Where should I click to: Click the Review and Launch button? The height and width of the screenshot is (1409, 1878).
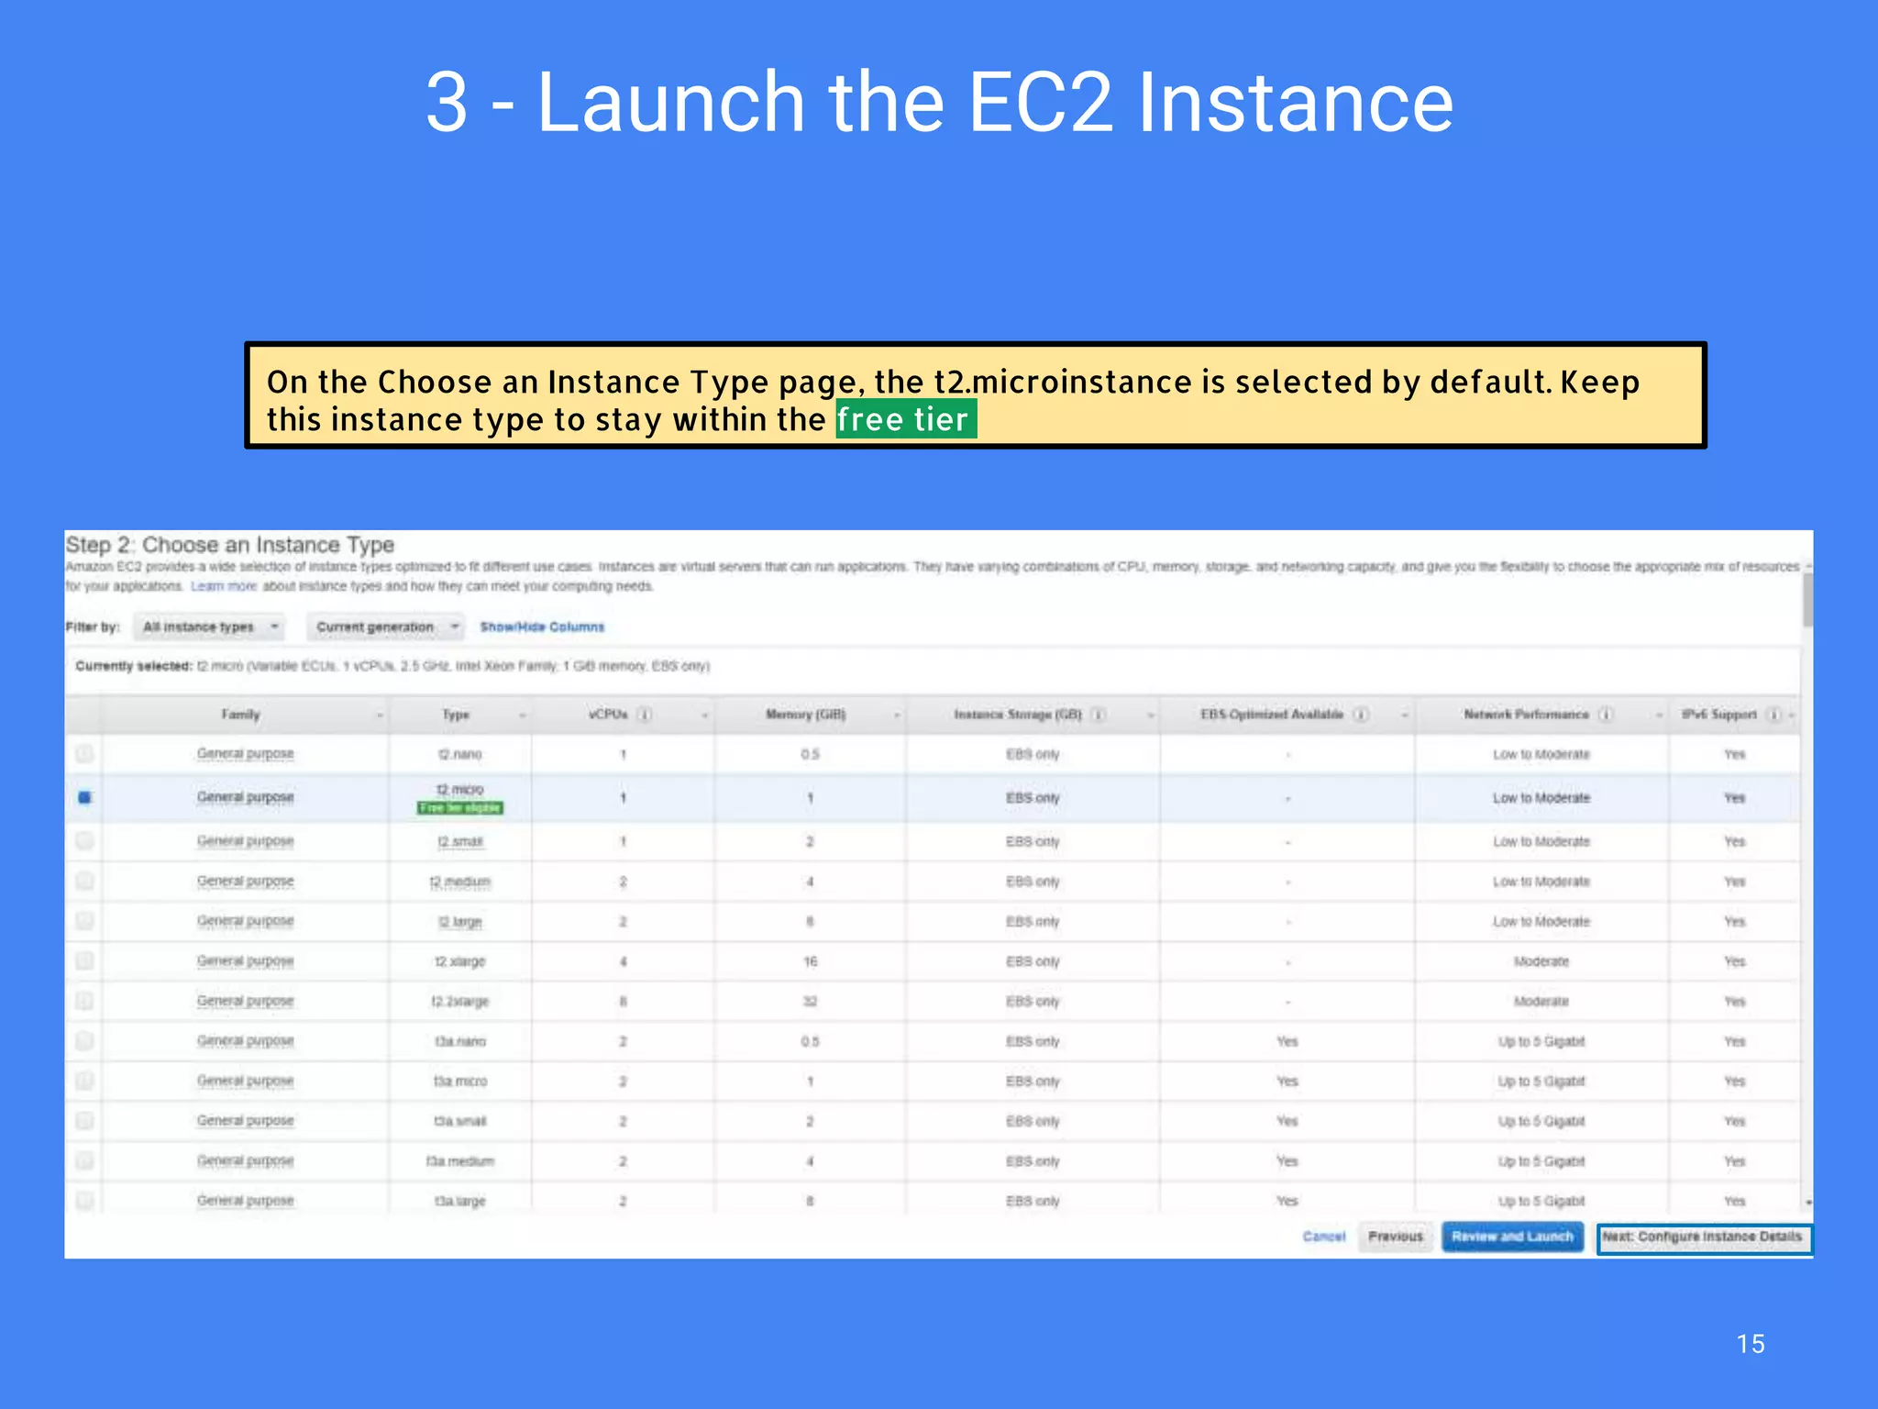pyautogui.click(x=1512, y=1237)
